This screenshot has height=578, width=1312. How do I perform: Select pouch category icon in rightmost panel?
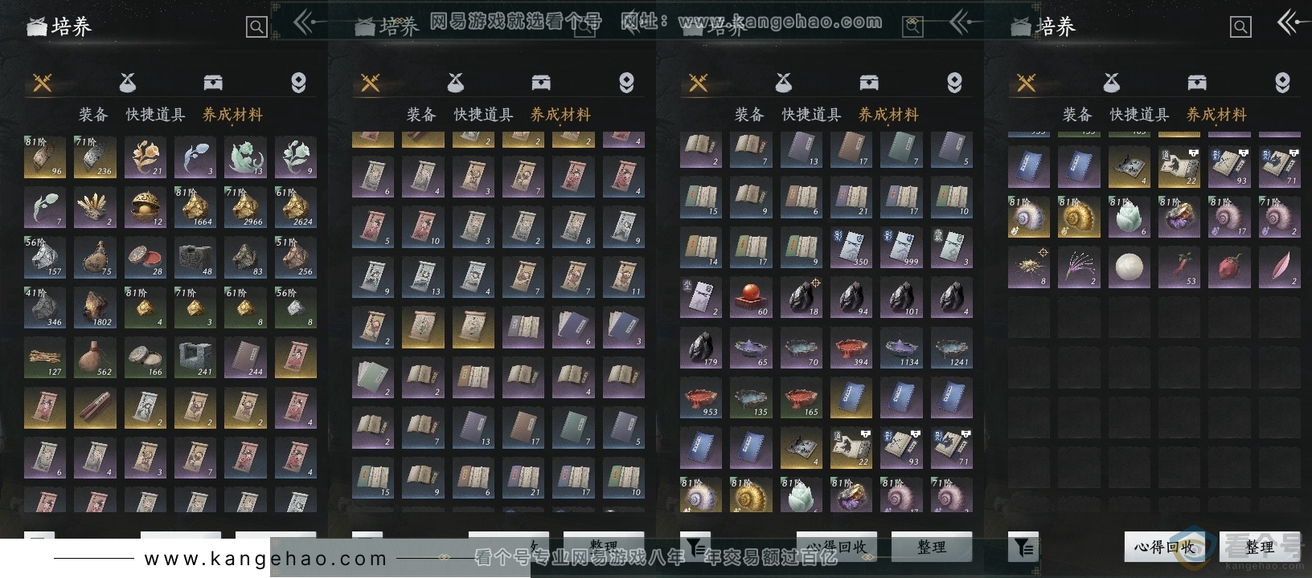coord(1112,82)
